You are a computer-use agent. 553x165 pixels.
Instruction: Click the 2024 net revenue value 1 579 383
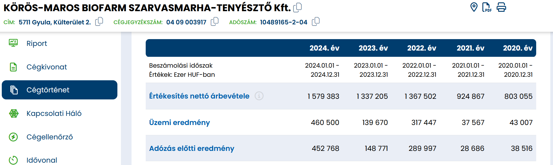pyautogui.click(x=323, y=96)
